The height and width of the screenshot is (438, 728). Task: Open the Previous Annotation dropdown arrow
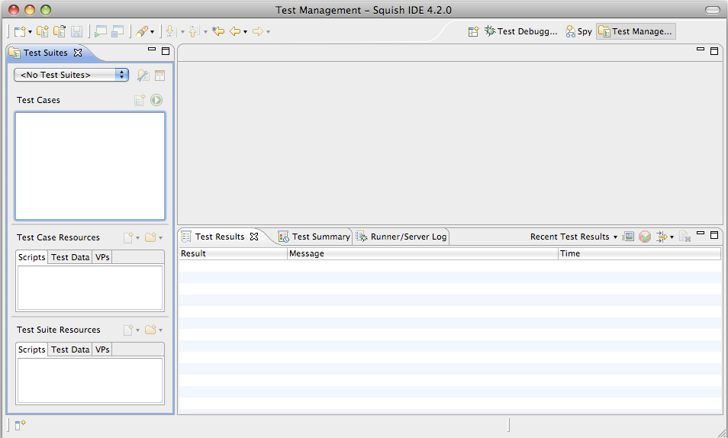click(x=206, y=32)
